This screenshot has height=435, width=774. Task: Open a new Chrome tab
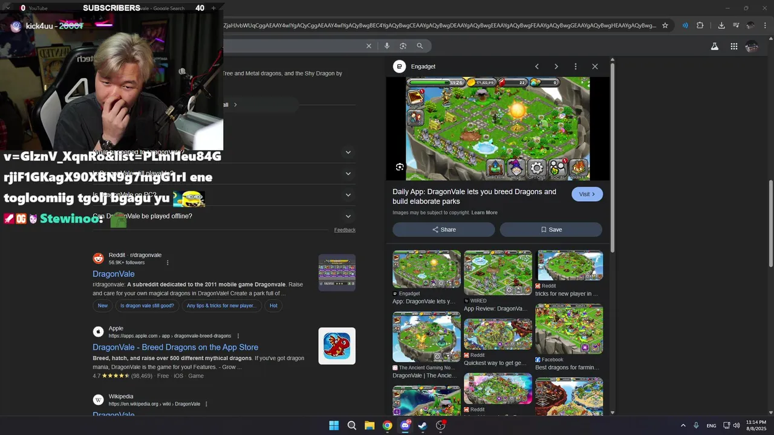213,8
